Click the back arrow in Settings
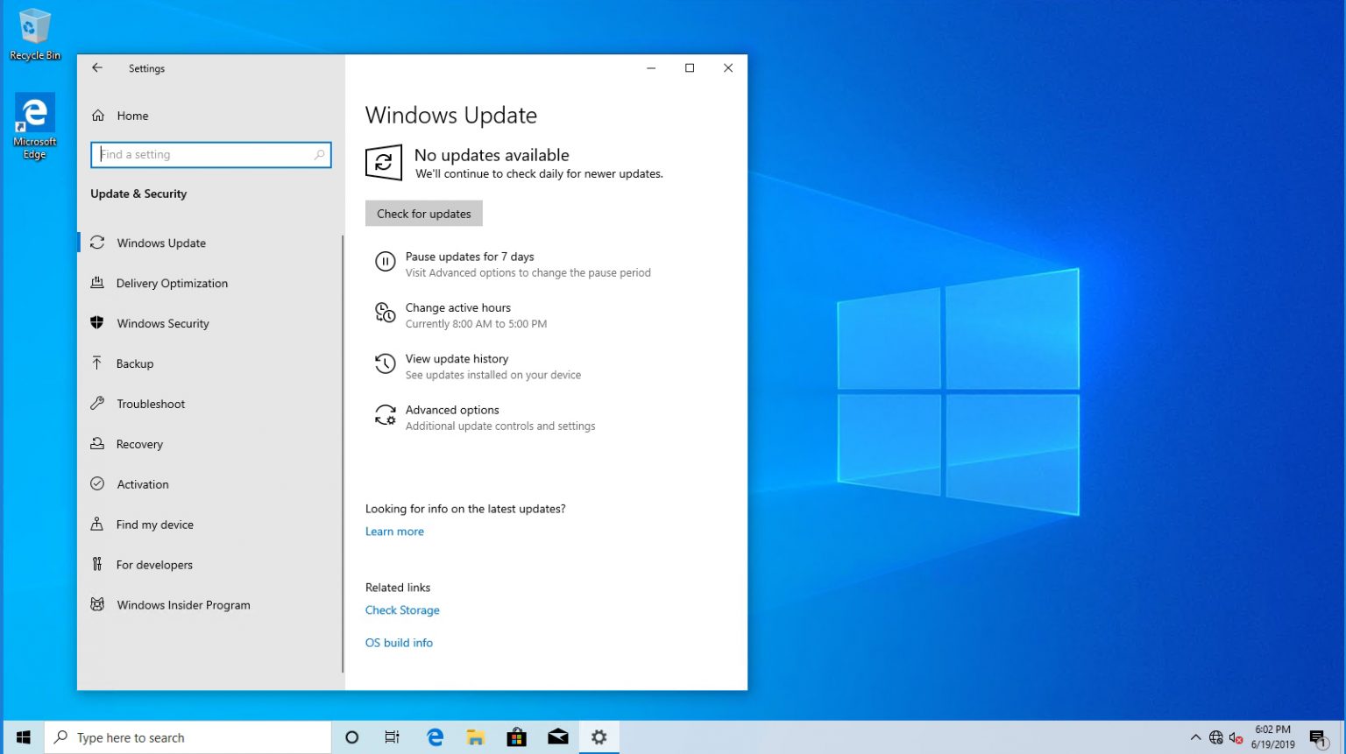The image size is (1346, 754). click(x=97, y=67)
